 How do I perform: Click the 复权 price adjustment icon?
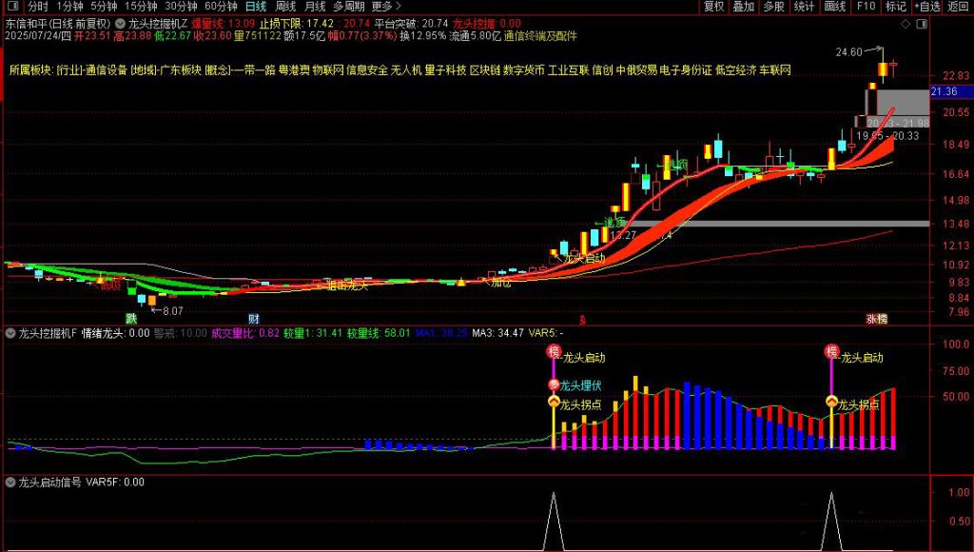pyautogui.click(x=713, y=7)
